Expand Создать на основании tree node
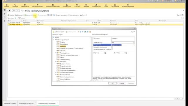The image size is (188, 106). coord(56,72)
